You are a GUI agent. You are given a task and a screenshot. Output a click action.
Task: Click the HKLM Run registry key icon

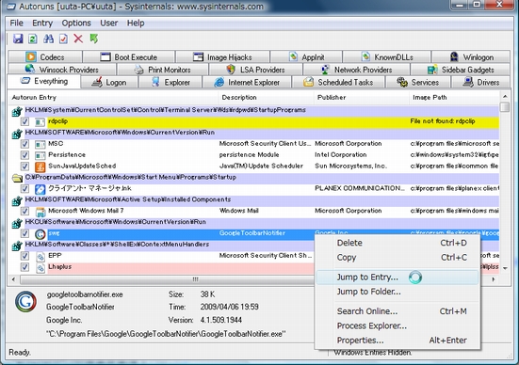click(17, 134)
